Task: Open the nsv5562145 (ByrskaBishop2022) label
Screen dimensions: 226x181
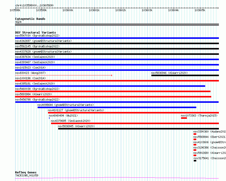Action: tap(37, 46)
